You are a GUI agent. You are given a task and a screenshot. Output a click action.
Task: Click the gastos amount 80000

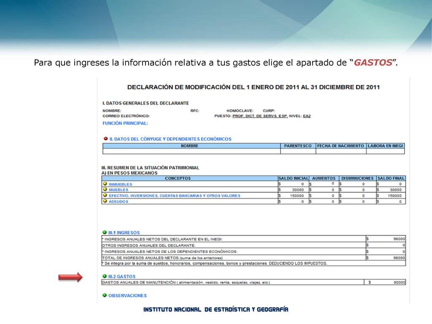point(399,282)
